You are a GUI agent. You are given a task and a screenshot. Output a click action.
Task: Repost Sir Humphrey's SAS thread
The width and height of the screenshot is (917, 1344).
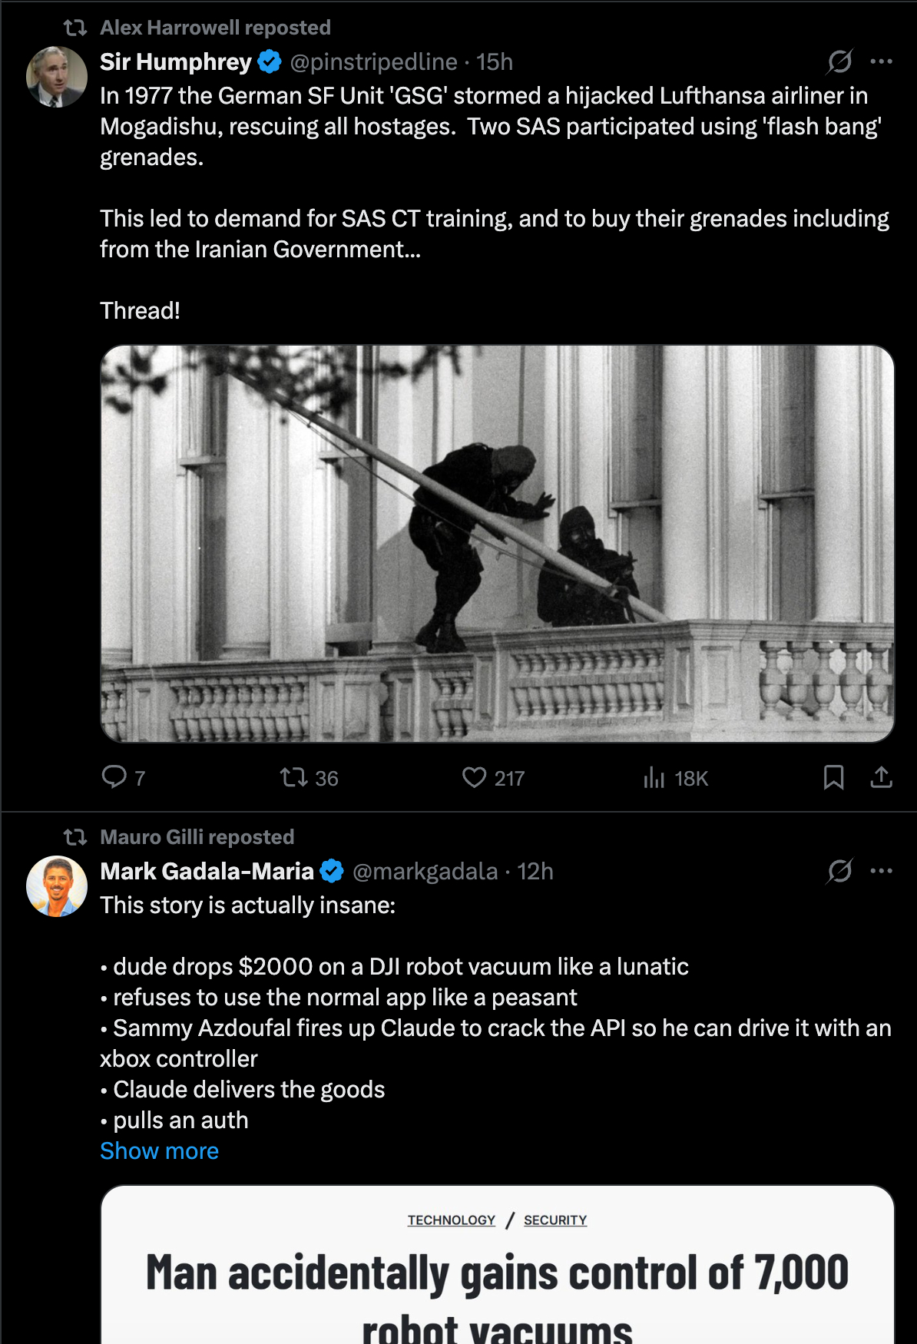pos(294,778)
